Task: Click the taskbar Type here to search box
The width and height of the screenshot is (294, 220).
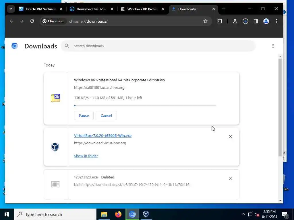Action: [55, 214]
